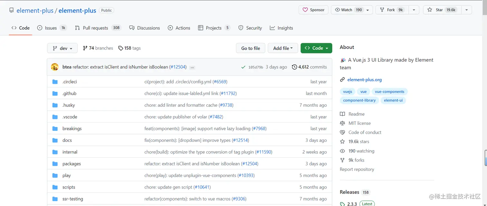Open the green Code dropdown button
This screenshot has width=487, height=206.
pyautogui.click(x=316, y=48)
